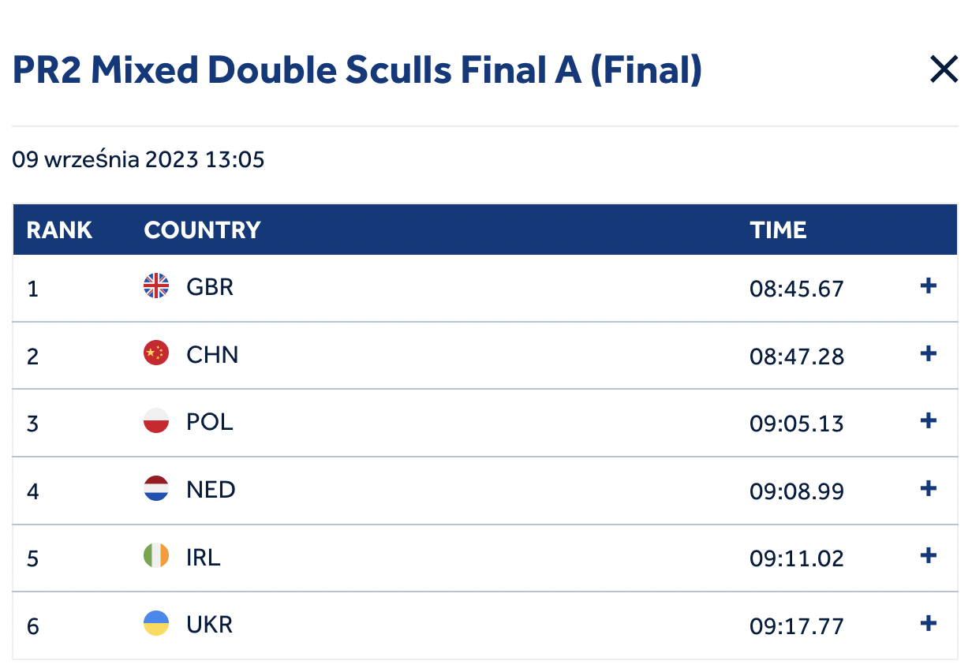
Task: Click the Great Britain flag icon
Action: [x=156, y=286]
